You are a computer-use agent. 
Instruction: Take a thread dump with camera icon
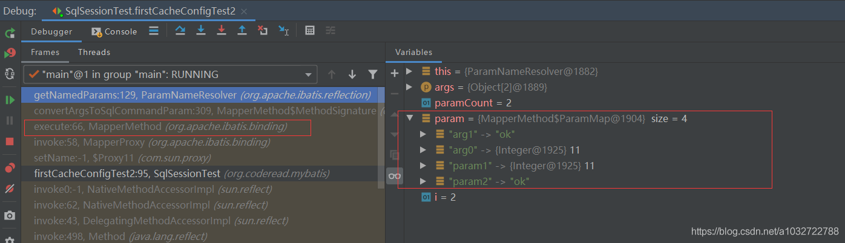coord(10,216)
